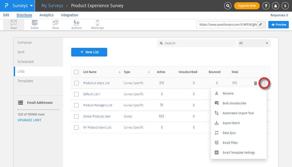The width and height of the screenshot is (292, 167).
Task: Click the three-dot menu for Product A list
Action: tap(264, 83)
